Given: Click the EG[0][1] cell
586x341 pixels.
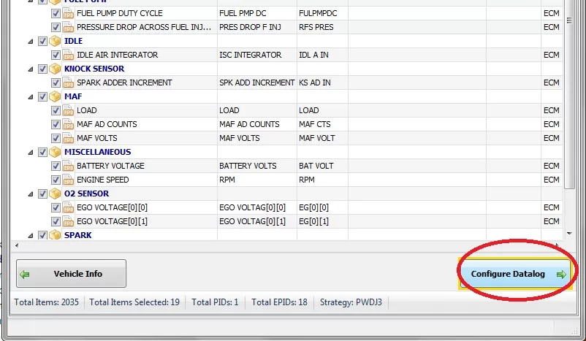Looking at the screenshot, I should coord(314,221).
